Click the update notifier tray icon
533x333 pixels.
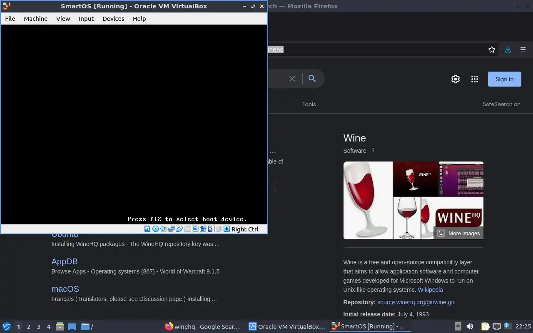(507, 326)
